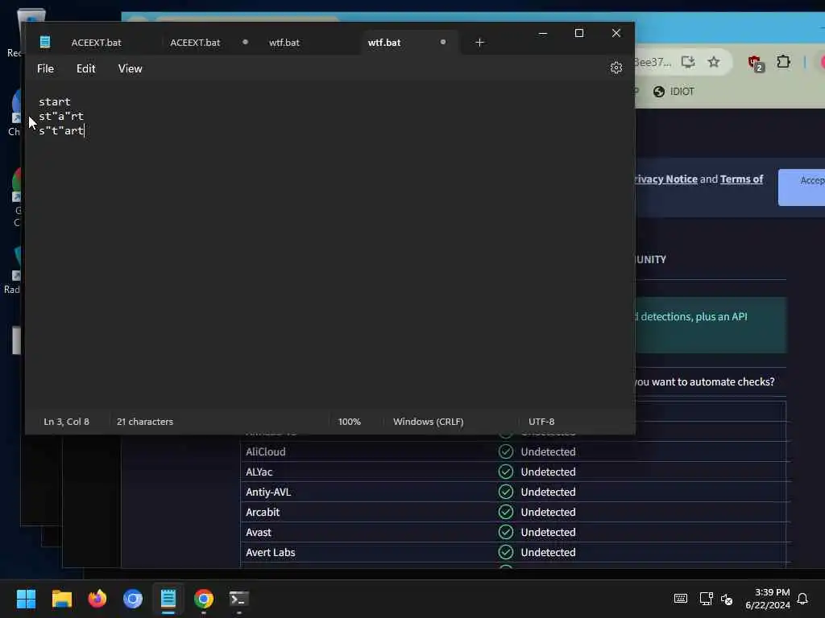Open the Privacy Notice link
The width and height of the screenshot is (825, 618).
point(665,179)
